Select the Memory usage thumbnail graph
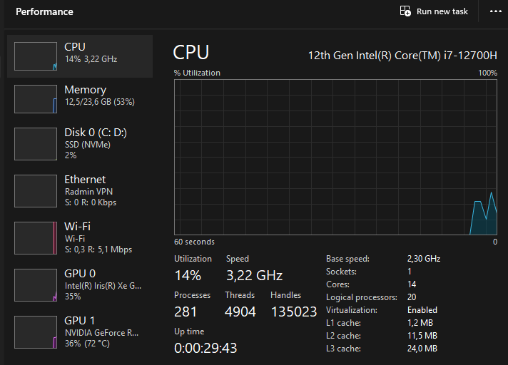 point(36,99)
